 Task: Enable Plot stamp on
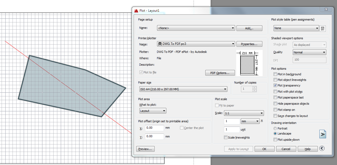[x=275, y=110]
